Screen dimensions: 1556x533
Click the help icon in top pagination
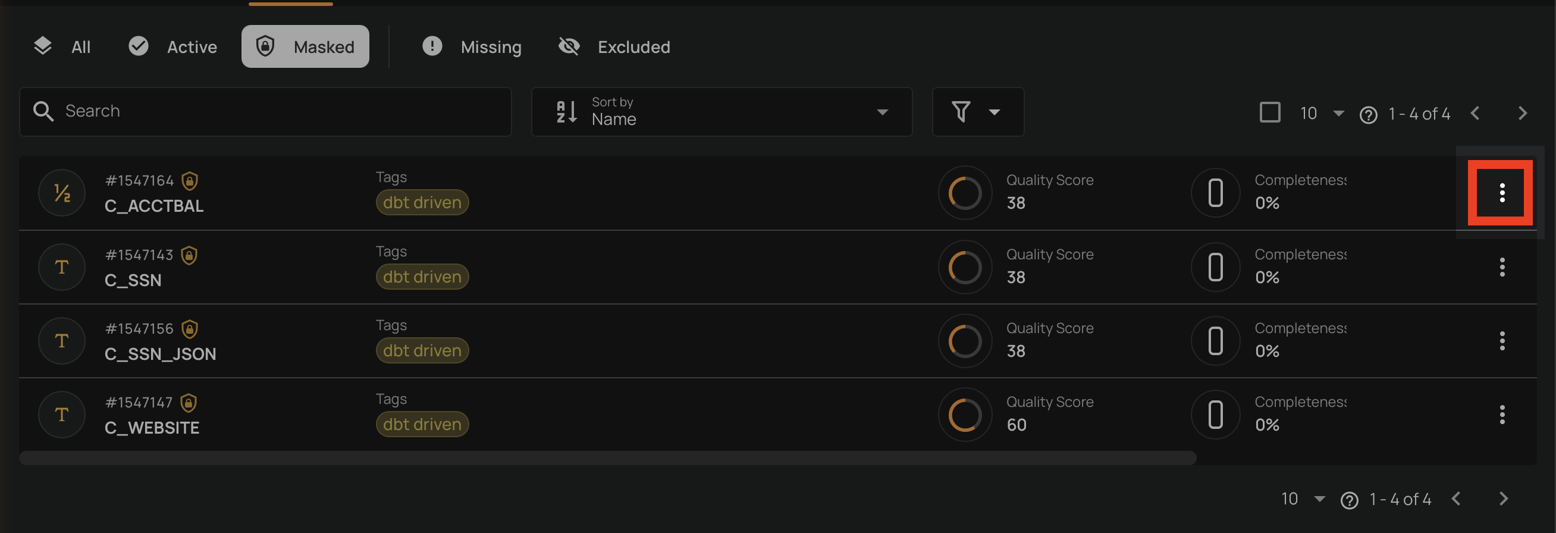(1368, 114)
